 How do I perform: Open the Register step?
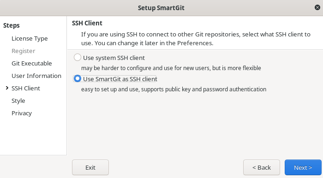tap(23, 51)
